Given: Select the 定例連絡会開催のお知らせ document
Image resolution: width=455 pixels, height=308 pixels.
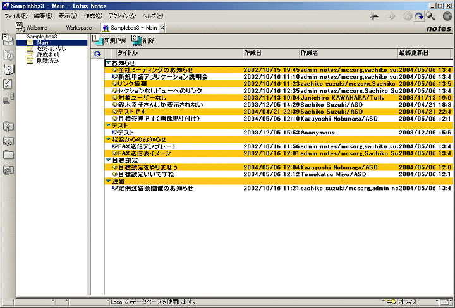Looking at the screenshot, I should [x=279, y=188].
